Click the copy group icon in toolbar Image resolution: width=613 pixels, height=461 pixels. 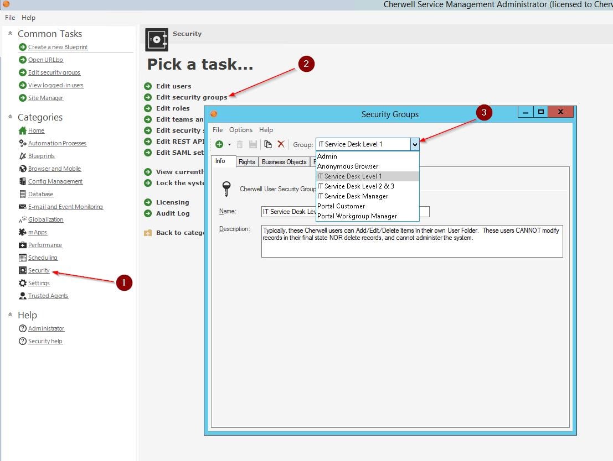pyautogui.click(x=268, y=144)
